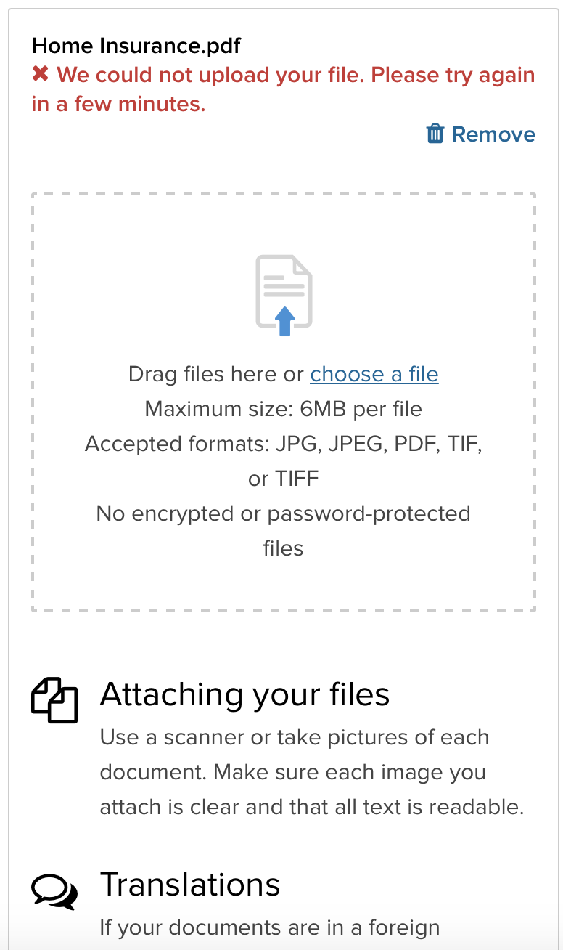Click the word 'files' ending the drop zone text

click(x=283, y=548)
